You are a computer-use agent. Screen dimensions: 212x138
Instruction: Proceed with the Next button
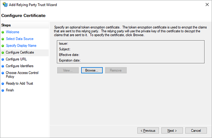pos(172,131)
